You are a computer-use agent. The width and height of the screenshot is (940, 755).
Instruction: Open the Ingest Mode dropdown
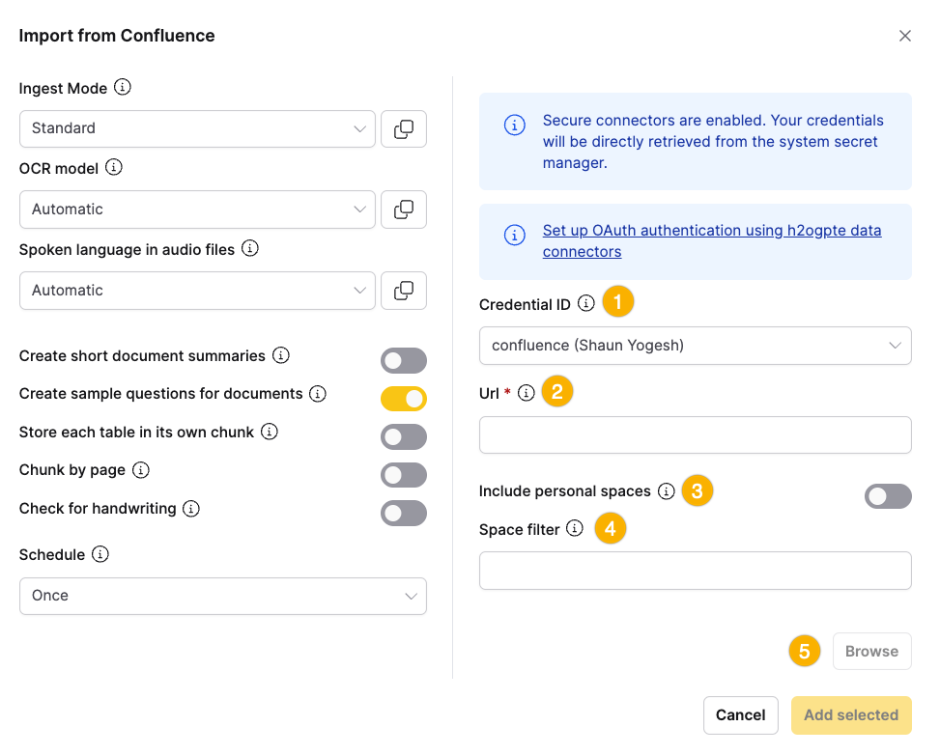pyautogui.click(x=197, y=128)
